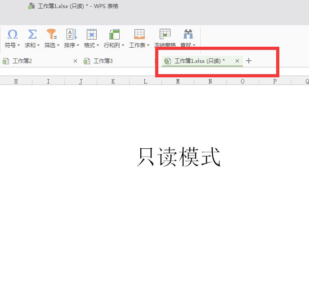Expand the 查找 dropdown arrow

coord(194,45)
